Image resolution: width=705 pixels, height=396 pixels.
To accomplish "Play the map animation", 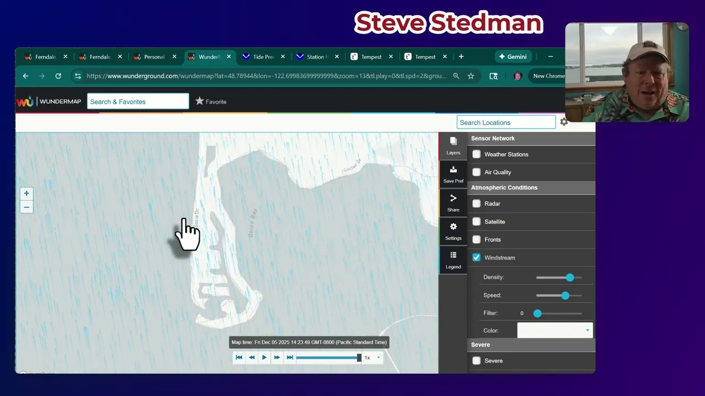I will pos(264,358).
